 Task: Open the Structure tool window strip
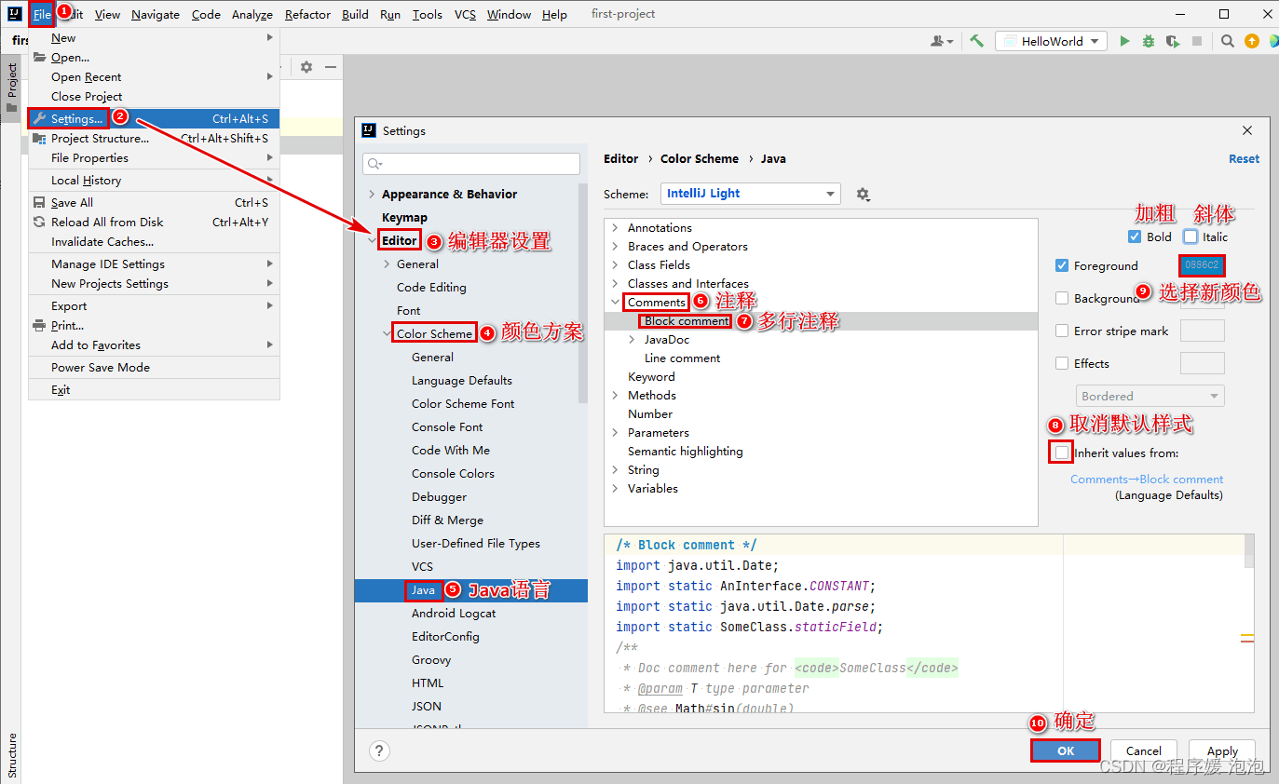[11, 755]
